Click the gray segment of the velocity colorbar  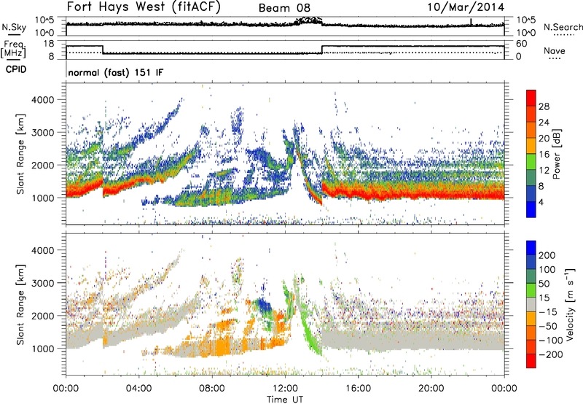point(531,305)
